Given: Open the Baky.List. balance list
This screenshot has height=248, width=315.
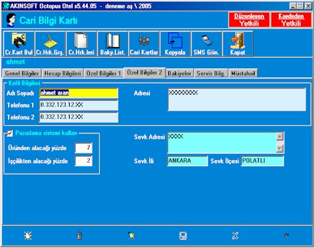Looking at the screenshot, I should (113, 44).
